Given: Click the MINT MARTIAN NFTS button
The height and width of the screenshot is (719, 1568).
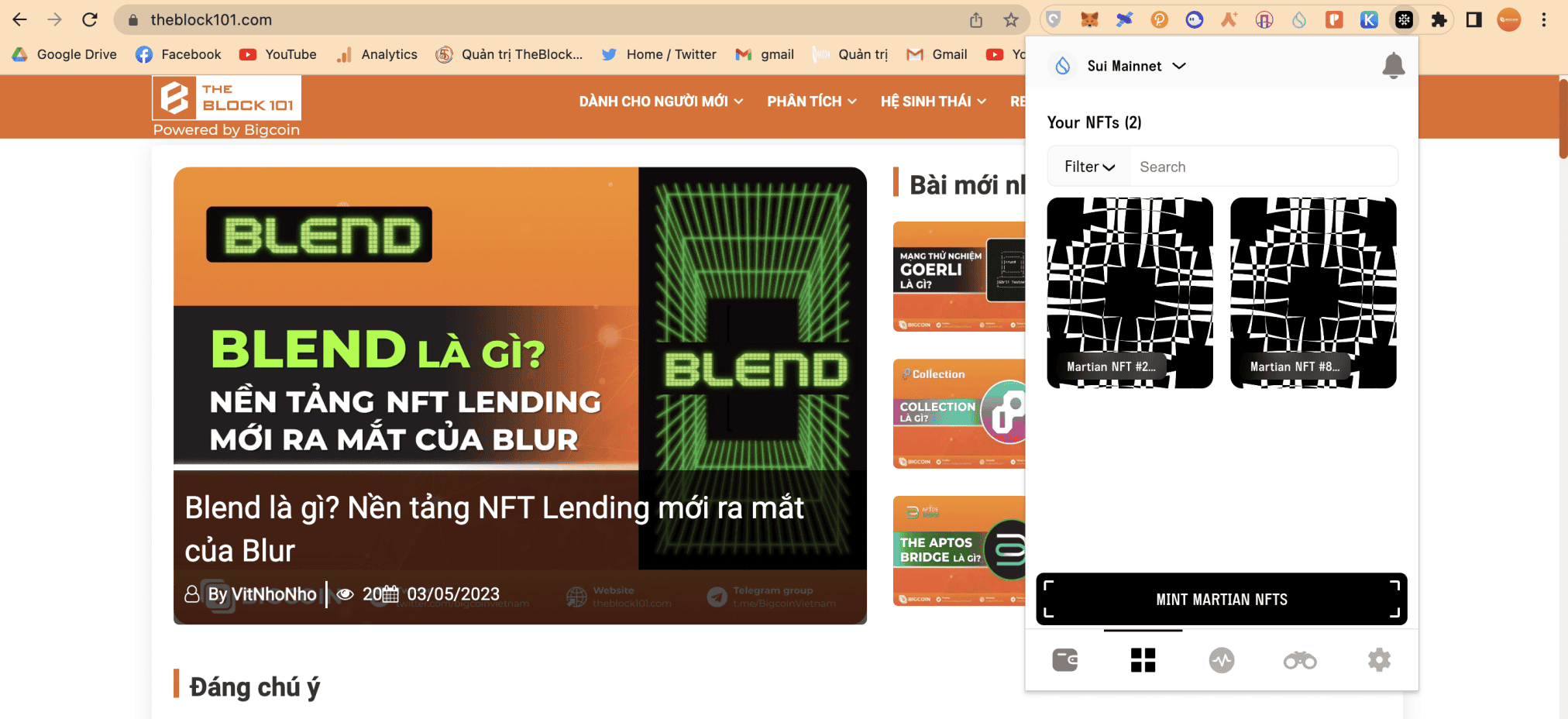Looking at the screenshot, I should click(1222, 599).
